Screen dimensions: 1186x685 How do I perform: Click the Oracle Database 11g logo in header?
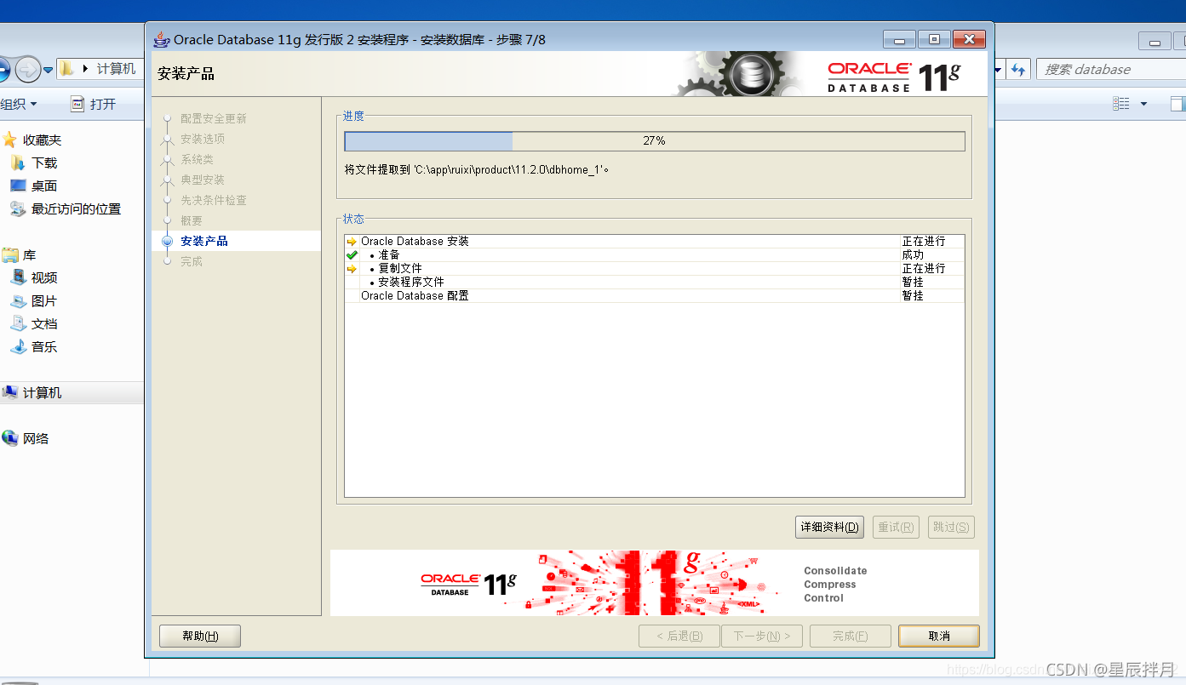(x=894, y=77)
